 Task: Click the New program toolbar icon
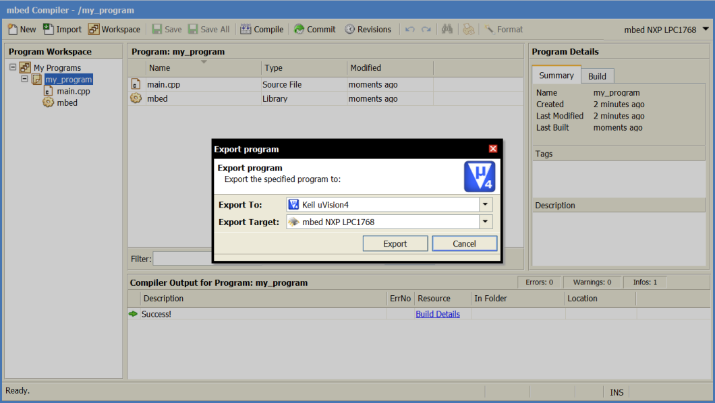(13, 29)
